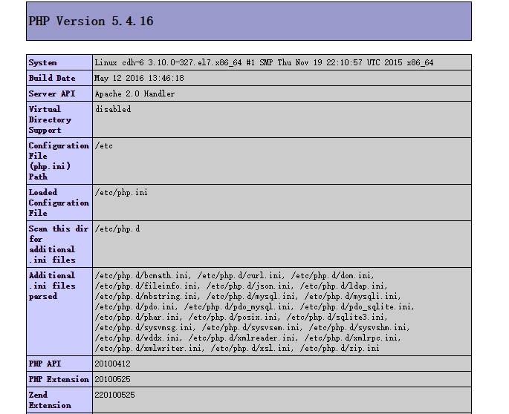
Task: Click /etc/php.d/pdo_sqlite.ini entry
Action: pyautogui.click(x=355, y=306)
